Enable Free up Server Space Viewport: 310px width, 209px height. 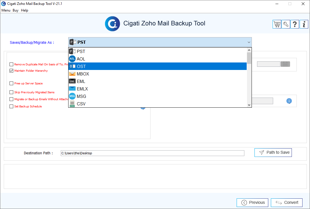coord(12,83)
